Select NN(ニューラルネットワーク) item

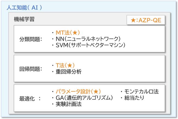[88, 39]
